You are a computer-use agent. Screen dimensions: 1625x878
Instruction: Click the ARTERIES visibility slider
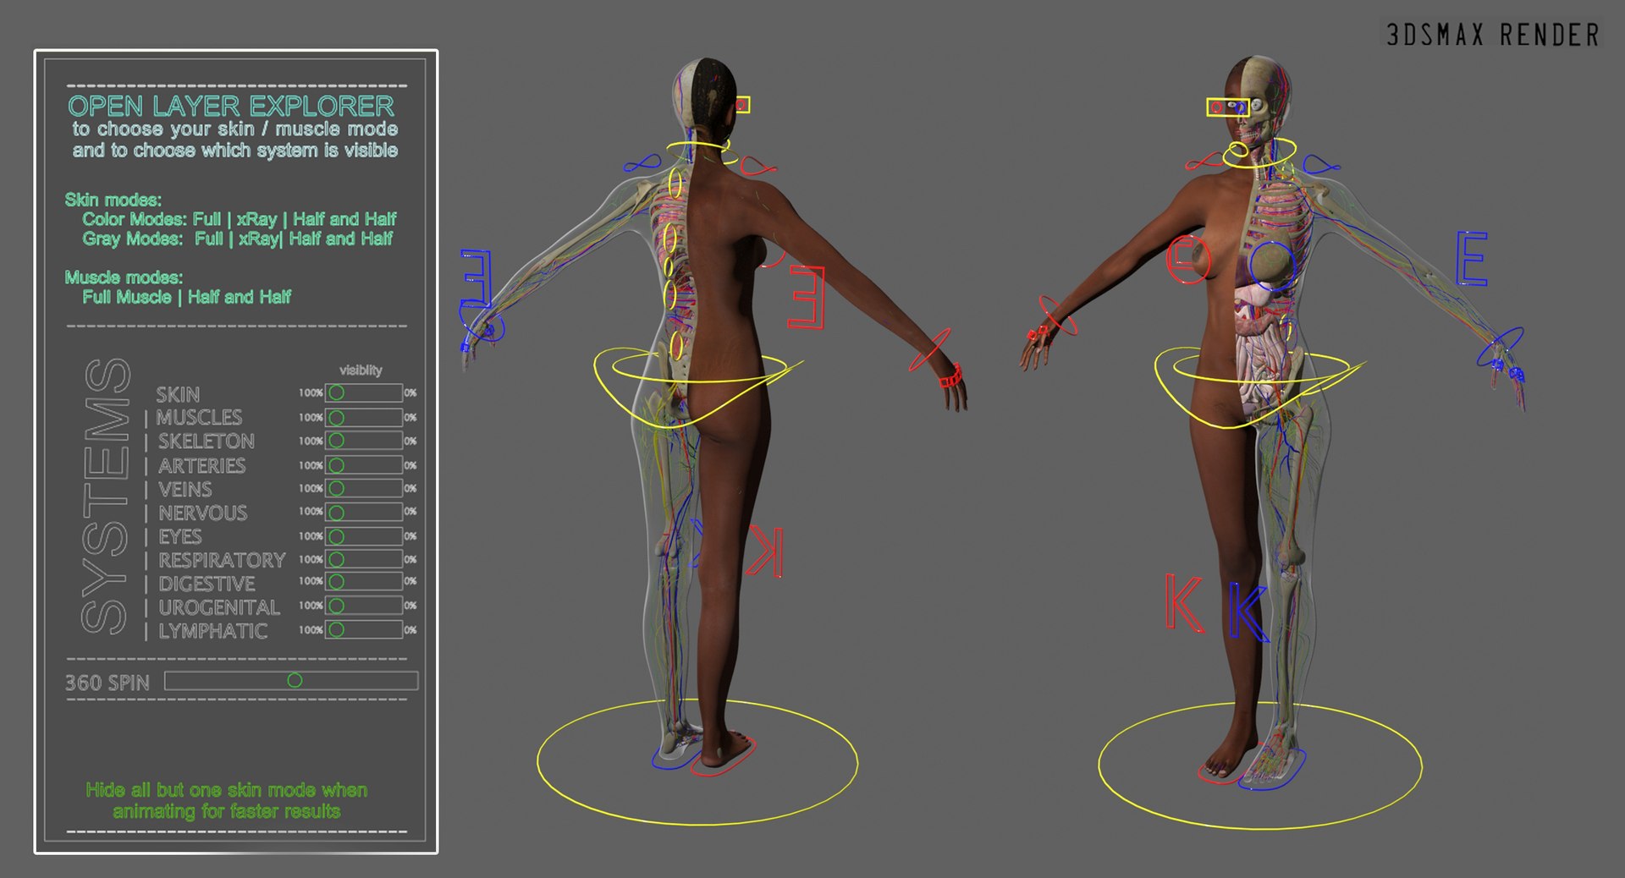coord(364,465)
